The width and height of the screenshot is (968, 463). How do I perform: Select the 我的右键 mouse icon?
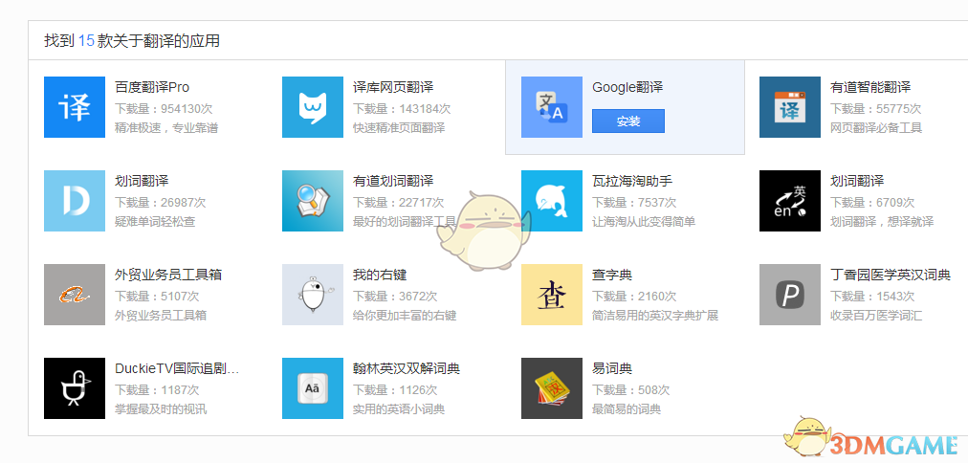313,295
